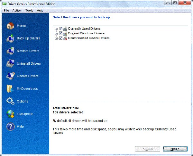The image size is (193, 156).
Task: Open Back Up Drivers sidebar label
Action: point(28,38)
